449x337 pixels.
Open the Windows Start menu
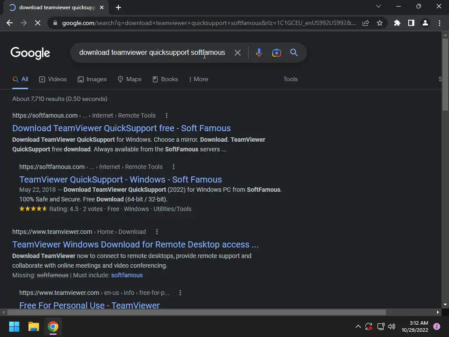[14, 326]
